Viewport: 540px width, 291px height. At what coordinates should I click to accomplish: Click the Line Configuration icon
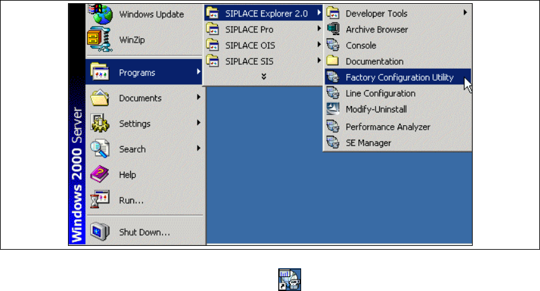click(333, 93)
